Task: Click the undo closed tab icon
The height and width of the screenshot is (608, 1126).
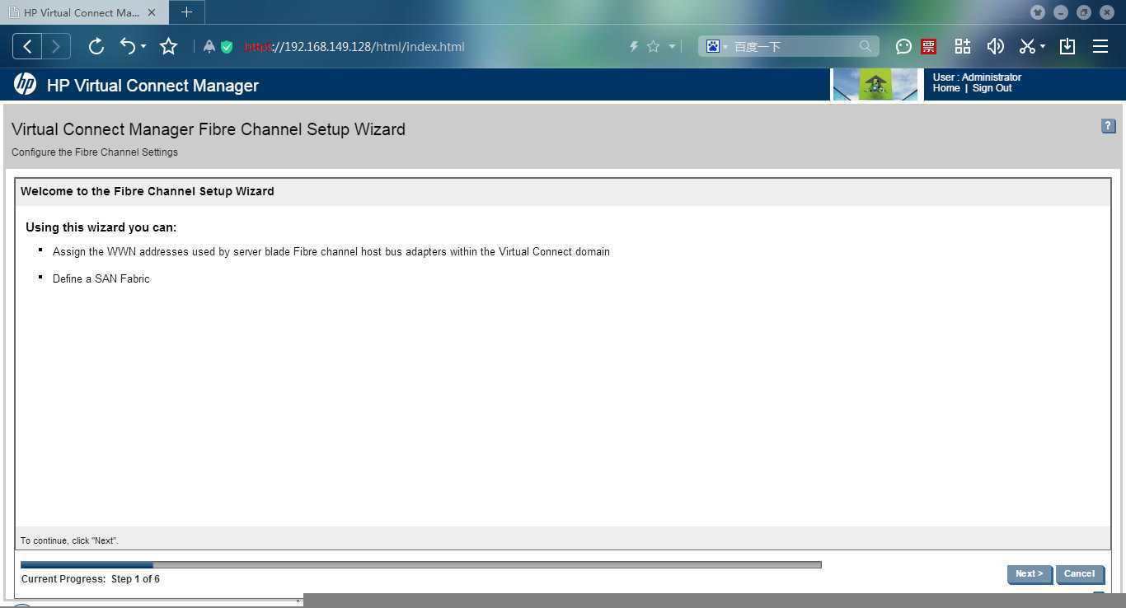Action: click(x=128, y=46)
